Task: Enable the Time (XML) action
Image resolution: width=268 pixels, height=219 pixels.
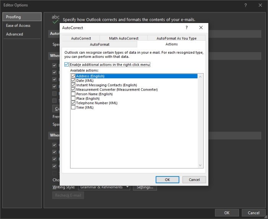Action: pos(73,107)
